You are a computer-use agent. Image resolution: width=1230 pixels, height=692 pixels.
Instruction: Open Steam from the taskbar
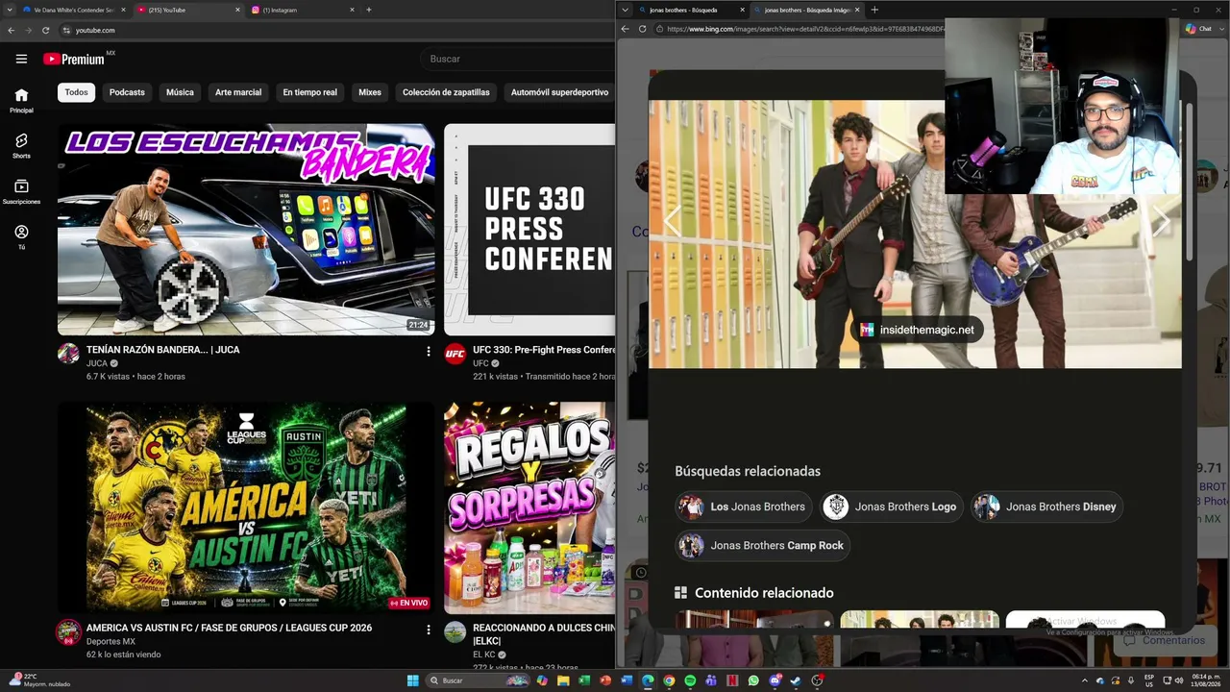click(x=795, y=680)
